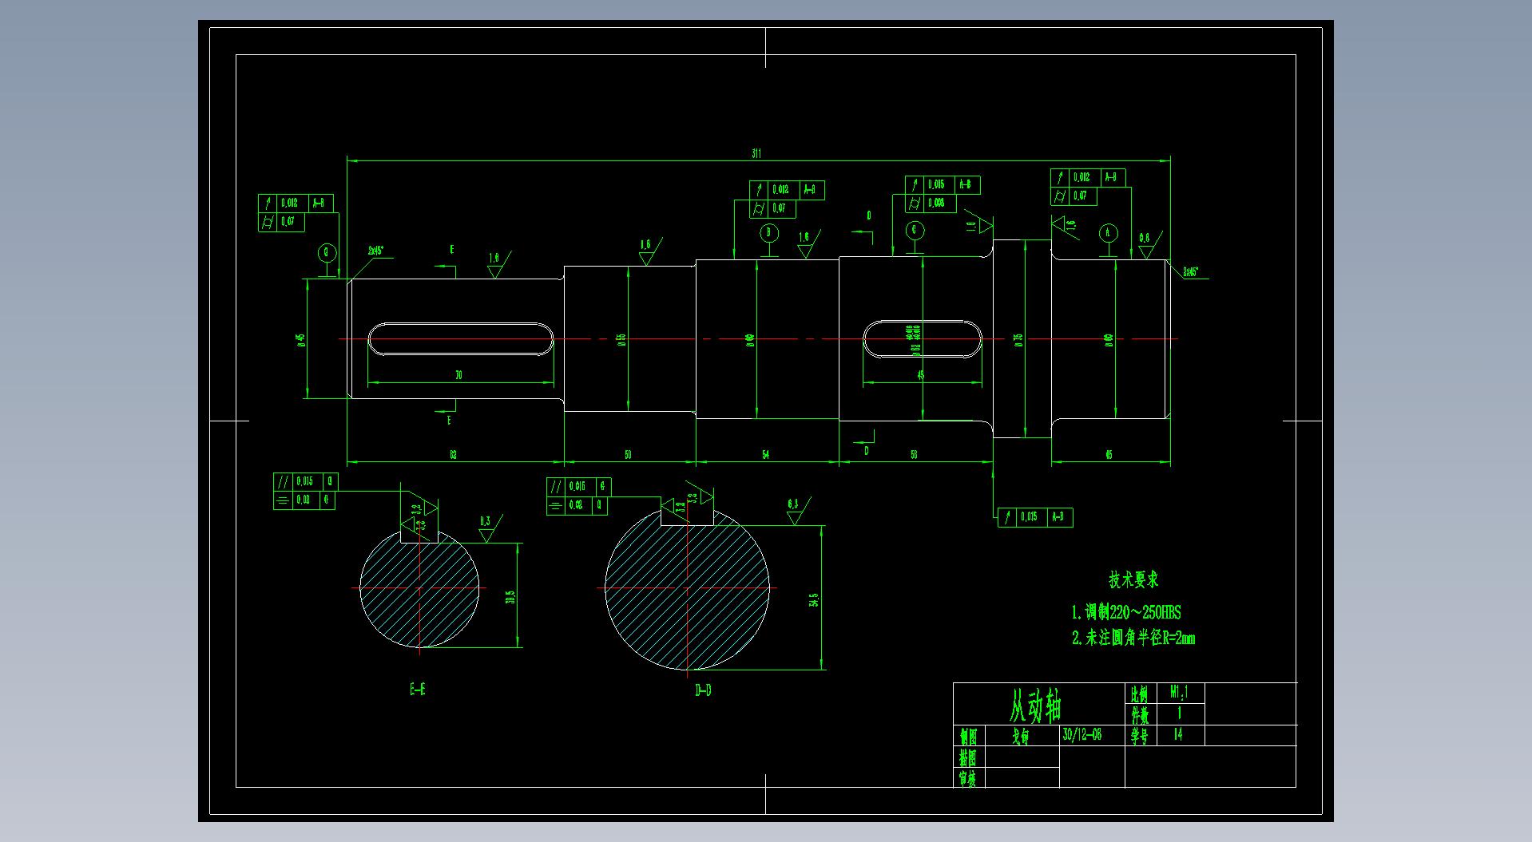Select the 39.5 dimension on the E-E section

(510, 597)
